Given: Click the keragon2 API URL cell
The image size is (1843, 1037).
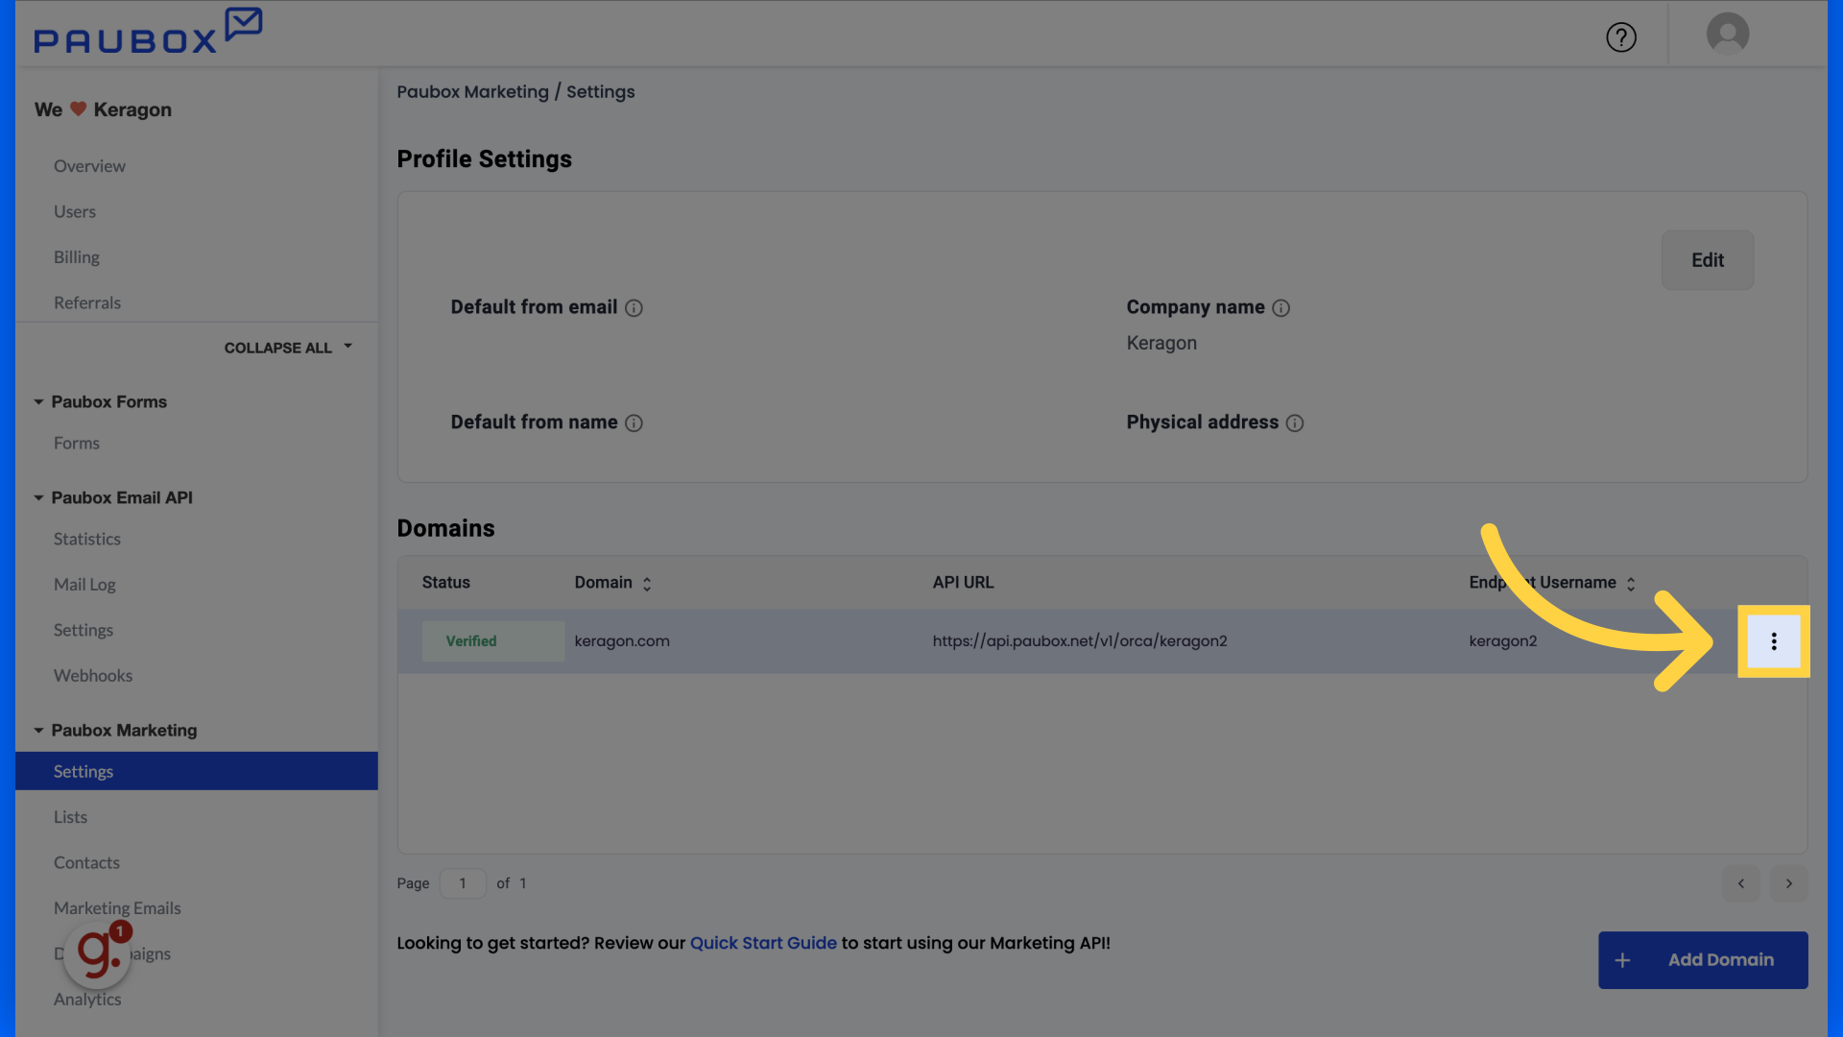Looking at the screenshot, I should tap(1080, 641).
